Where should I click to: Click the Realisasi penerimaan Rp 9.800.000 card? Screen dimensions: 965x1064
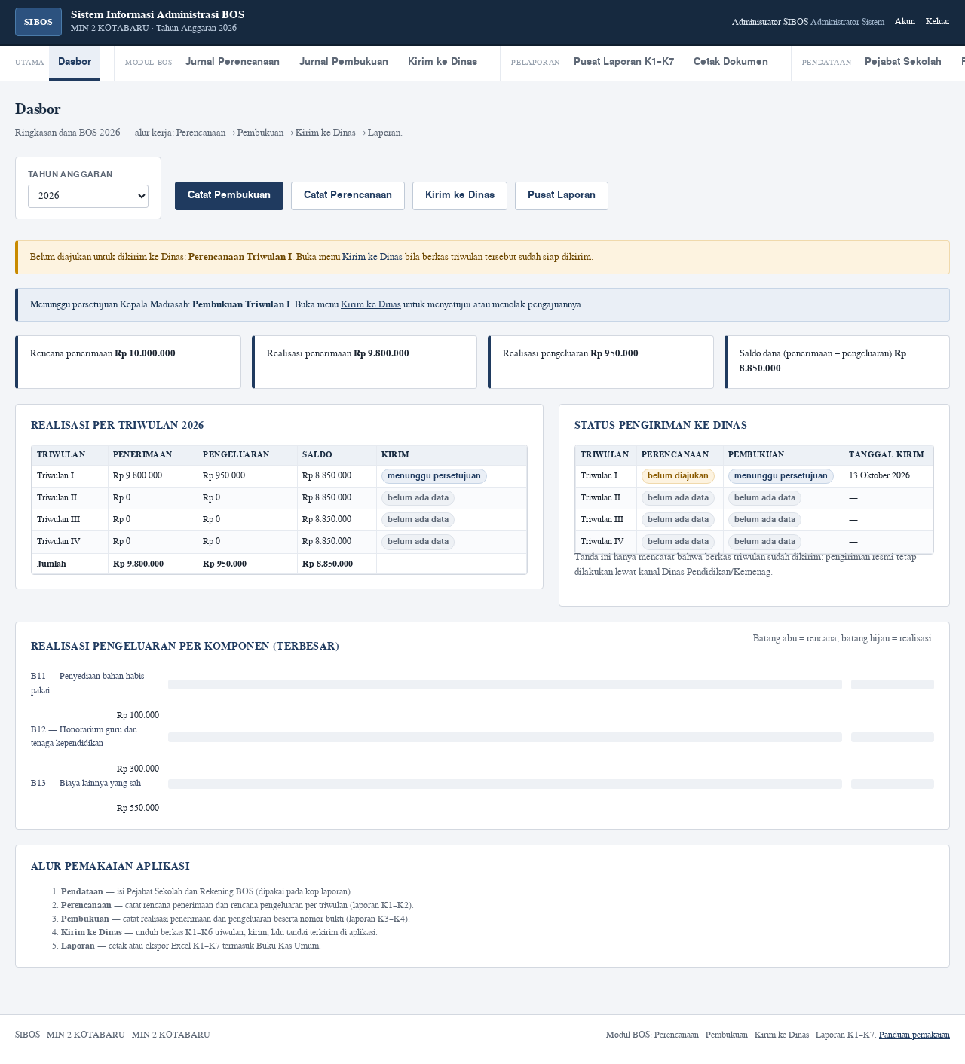[364, 362]
